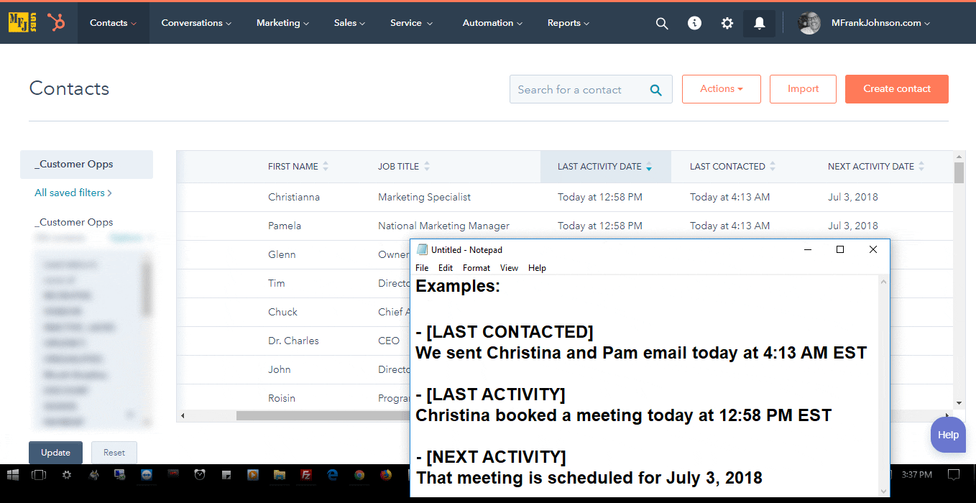The width and height of the screenshot is (976, 503).
Task: Click the MFJ logo in top-left corner
Action: tap(22, 22)
